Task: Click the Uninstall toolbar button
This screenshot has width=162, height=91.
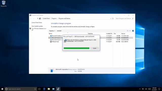Action: click(59, 31)
